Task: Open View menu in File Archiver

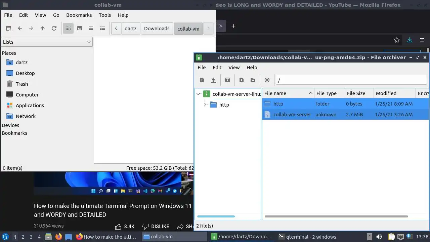Action: [234, 67]
